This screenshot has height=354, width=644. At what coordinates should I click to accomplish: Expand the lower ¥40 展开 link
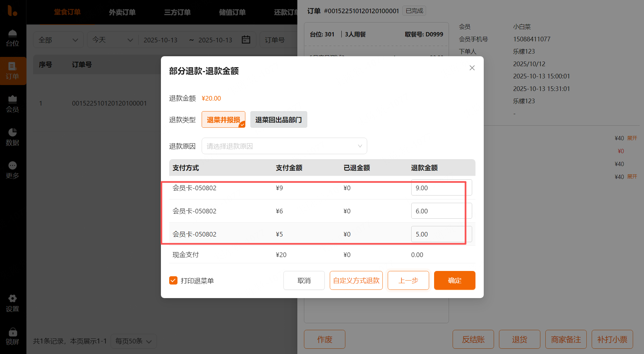tap(632, 177)
